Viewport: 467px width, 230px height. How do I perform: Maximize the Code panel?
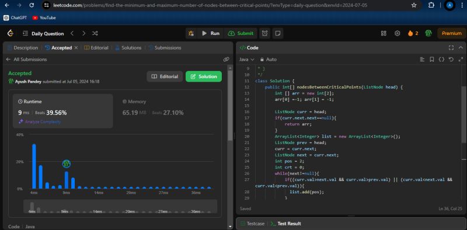(x=451, y=48)
